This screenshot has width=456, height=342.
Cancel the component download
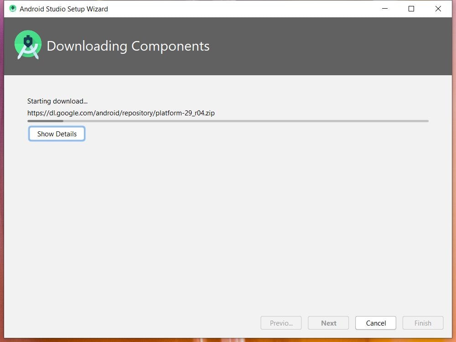point(375,323)
